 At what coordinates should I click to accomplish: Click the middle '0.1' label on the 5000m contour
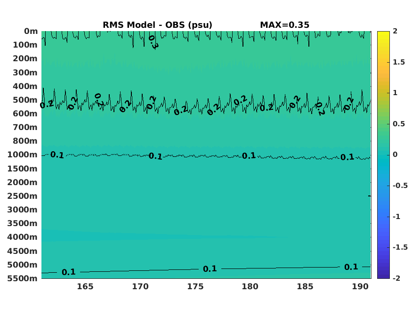(x=210, y=269)
